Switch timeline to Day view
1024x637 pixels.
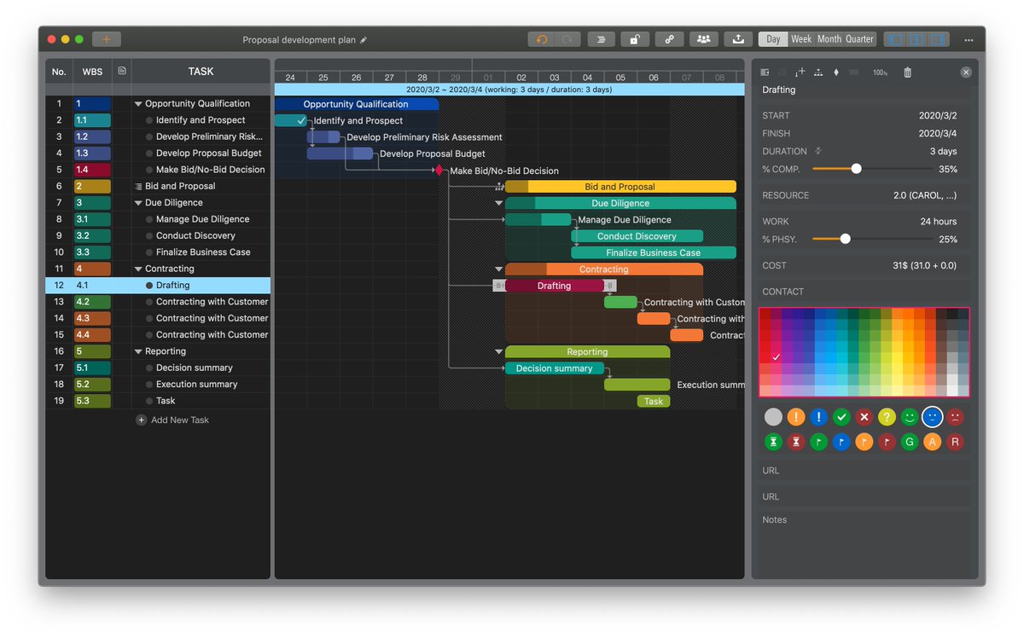click(x=773, y=39)
